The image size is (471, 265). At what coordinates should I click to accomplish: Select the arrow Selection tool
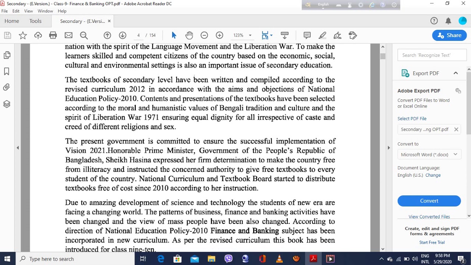pyautogui.click(x=174, y=35)
